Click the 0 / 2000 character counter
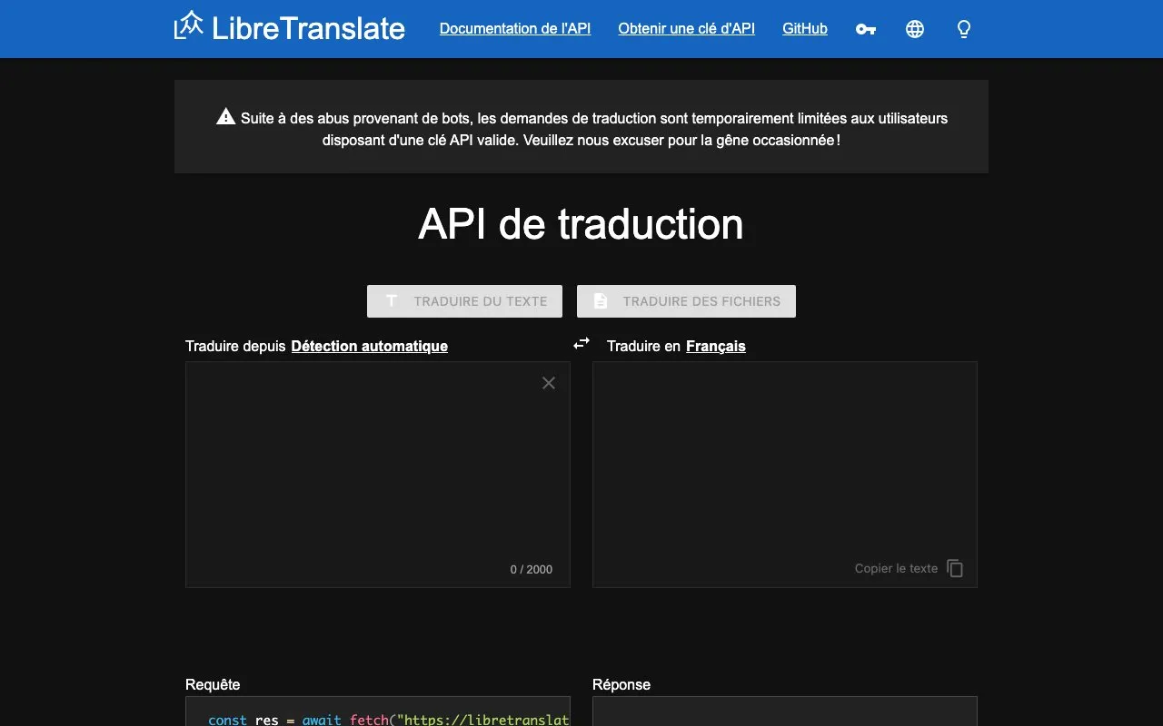Viewport: 1163px width, 726px height. click(532, 570)
